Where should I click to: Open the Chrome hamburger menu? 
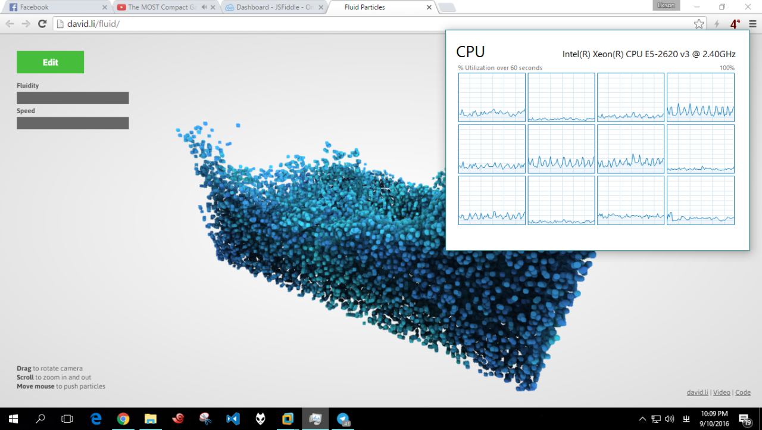(x=752, y=24)
